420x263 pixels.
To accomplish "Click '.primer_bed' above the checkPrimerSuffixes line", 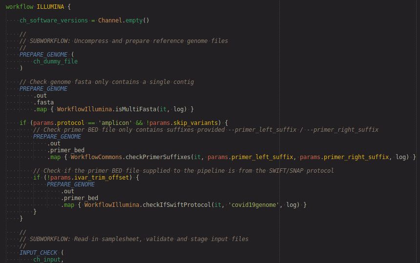I will (x=65, y=150).
